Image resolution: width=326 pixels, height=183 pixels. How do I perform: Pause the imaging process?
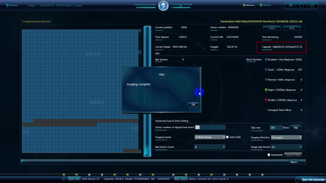(x=272, y=28)
